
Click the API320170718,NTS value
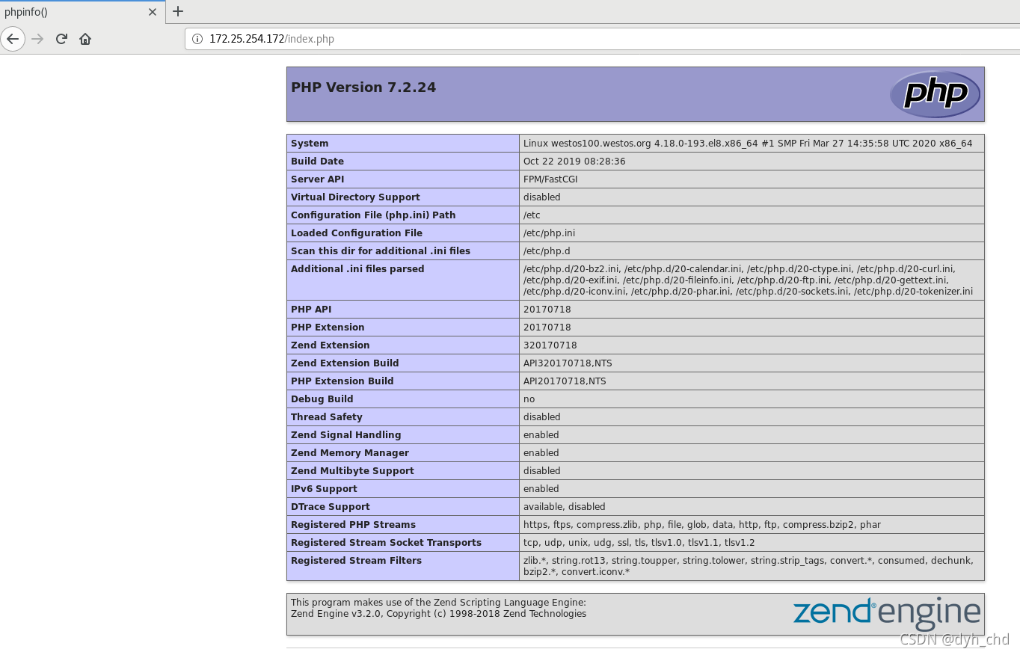point(568,363)
